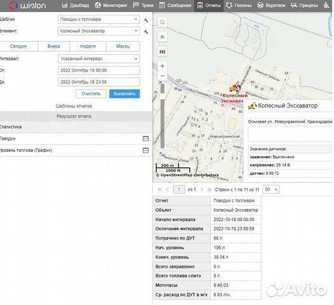
Task: Go to the Геозоны tab
Action: 239,5
